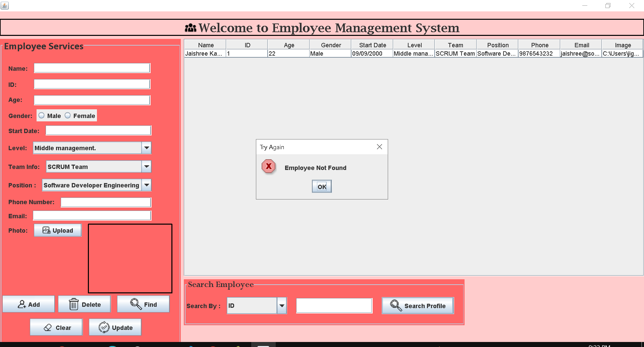Screen dimensions: 644x347
Task: Dismiss the Employee Not Found dialog
Action: (x=321, y=186)
